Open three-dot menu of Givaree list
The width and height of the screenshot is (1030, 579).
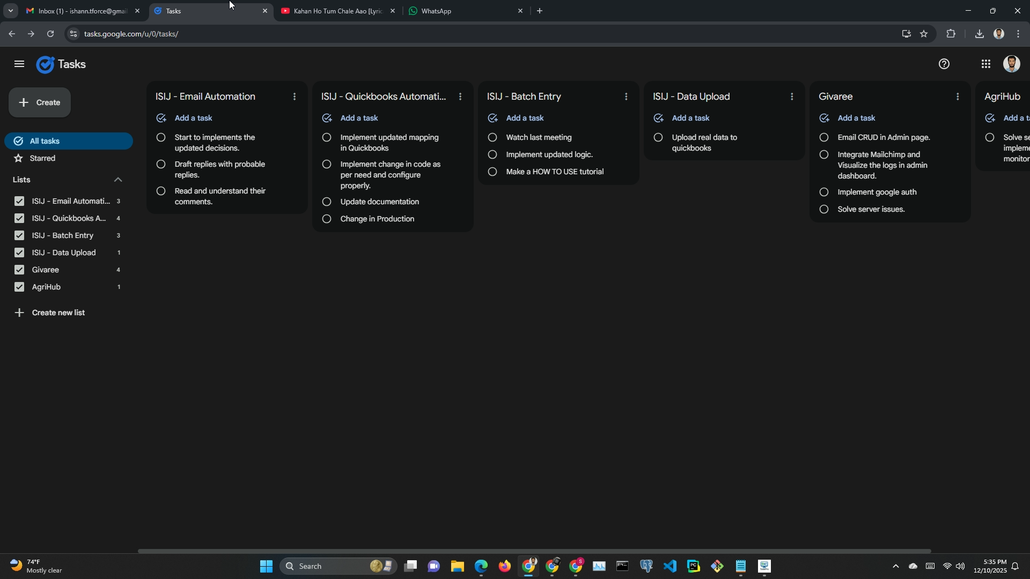click(957, 96)
